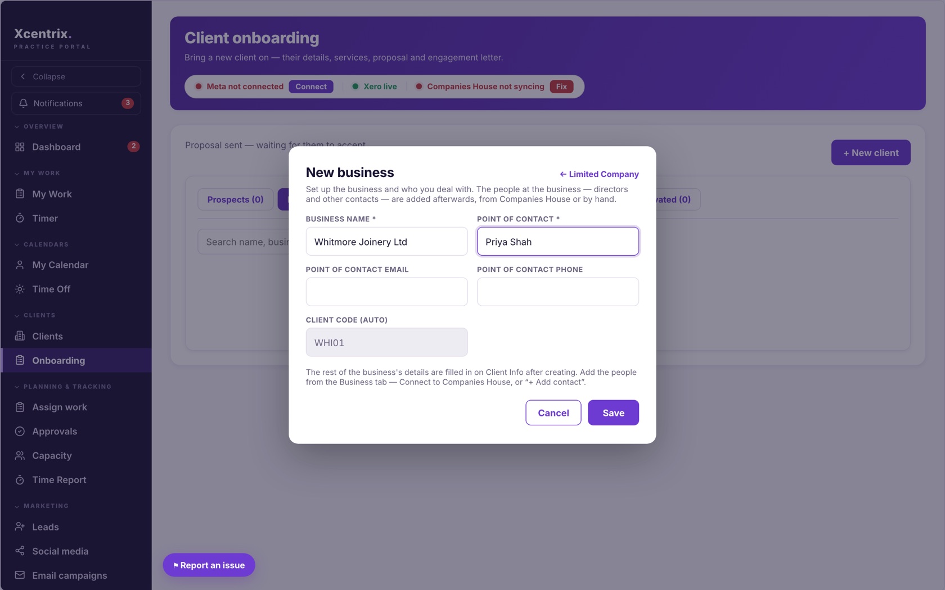Collapse the Overview section

pos(39,126)
